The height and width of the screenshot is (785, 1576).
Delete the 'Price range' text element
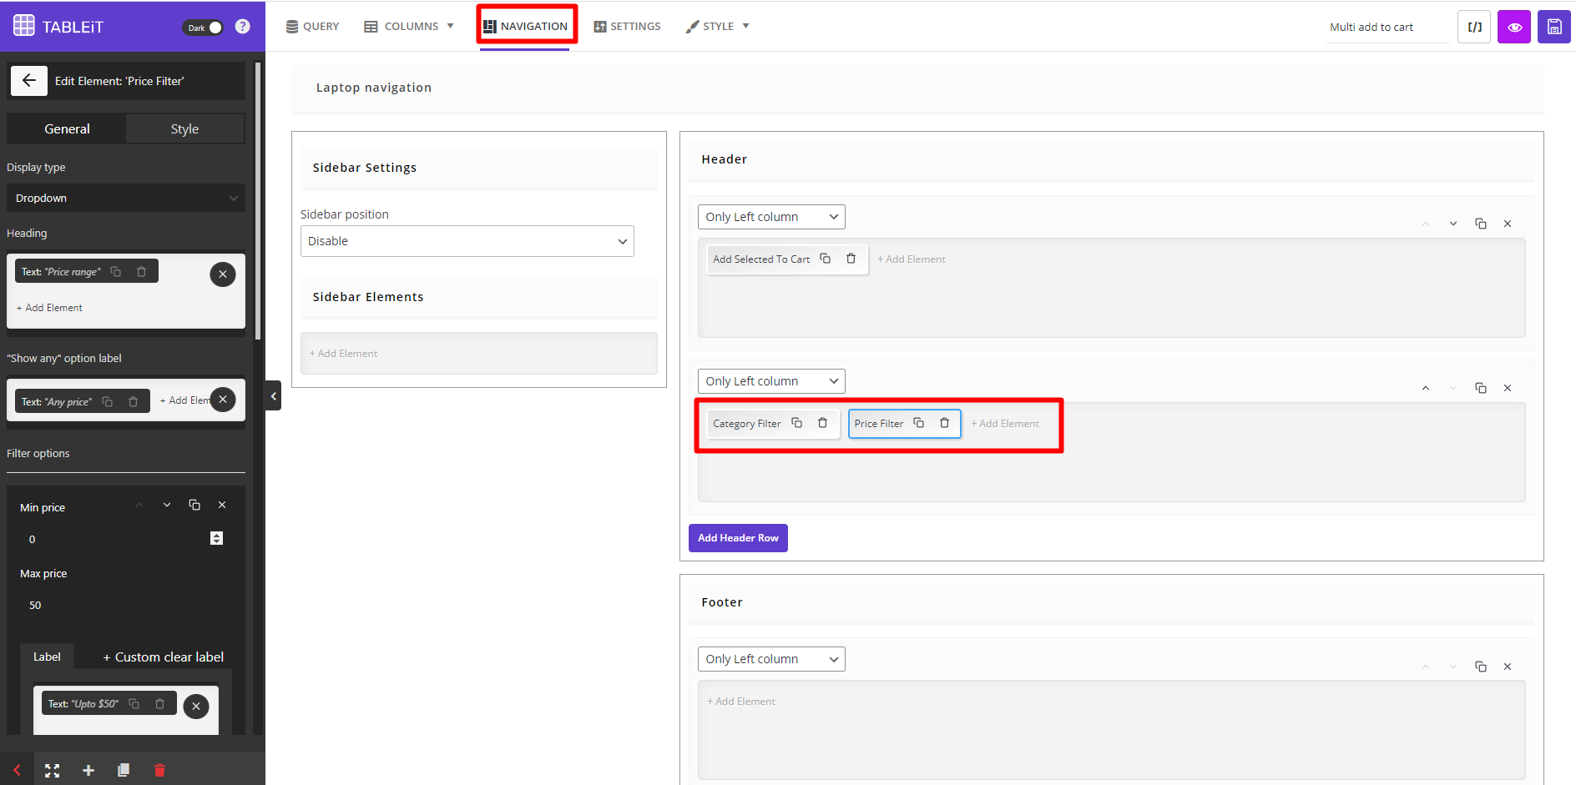coord(141,272)
